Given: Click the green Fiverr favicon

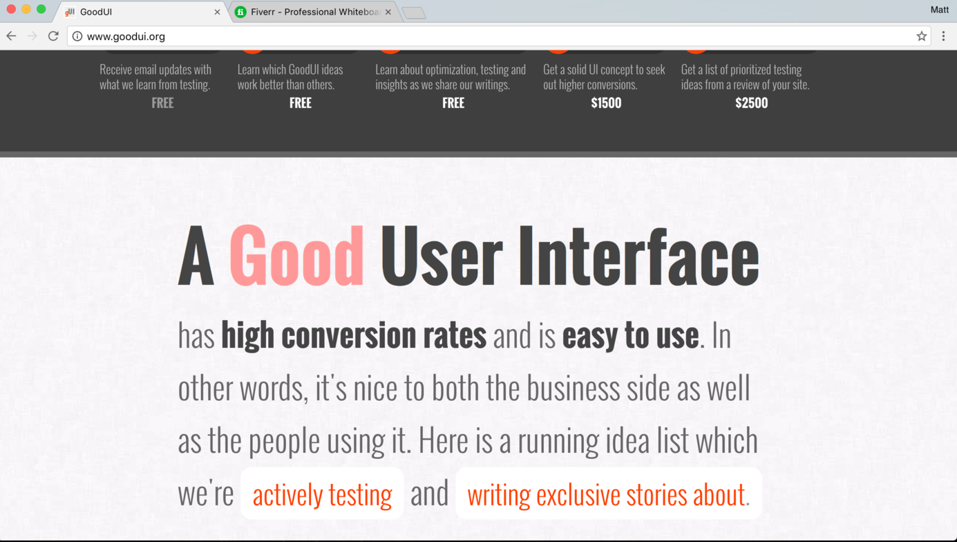Looking at the screenshot, I should (x=240, y=12).
